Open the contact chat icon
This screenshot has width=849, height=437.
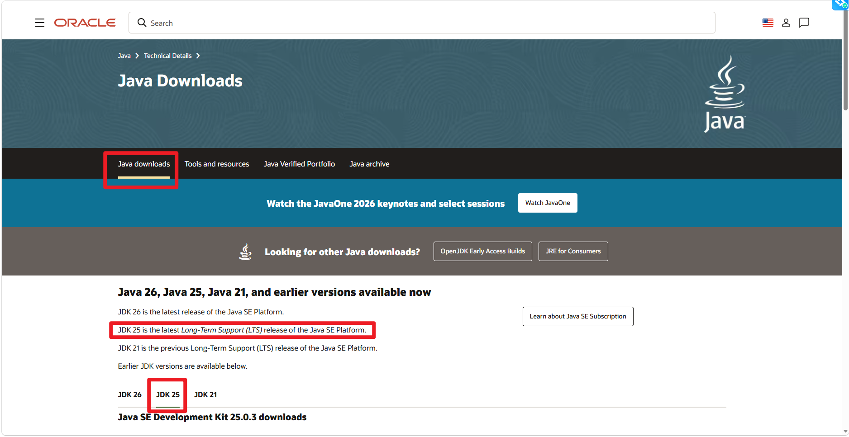[x=804, y=23]
